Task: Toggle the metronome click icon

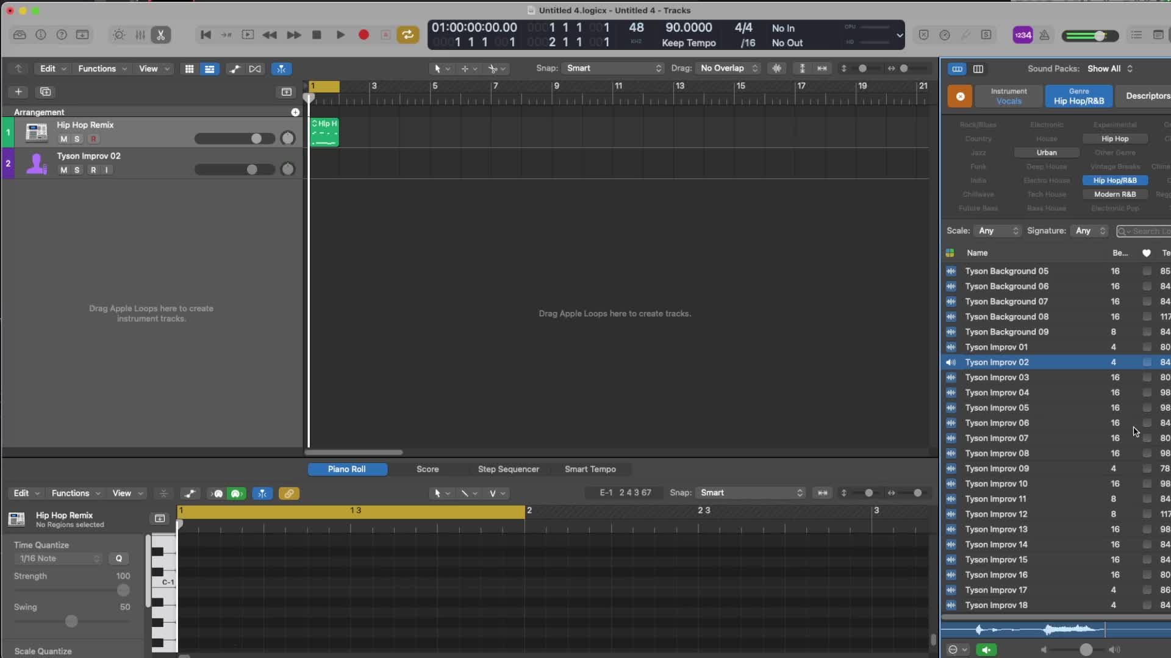Action: point(1044,35)
